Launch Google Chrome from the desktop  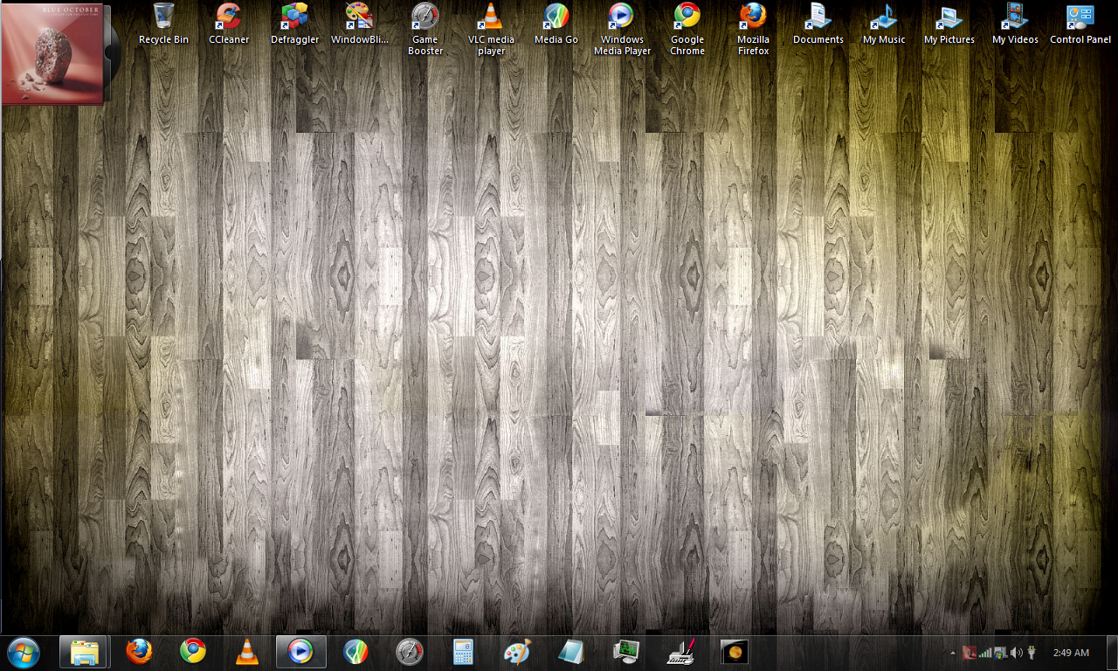pos(687,29)
